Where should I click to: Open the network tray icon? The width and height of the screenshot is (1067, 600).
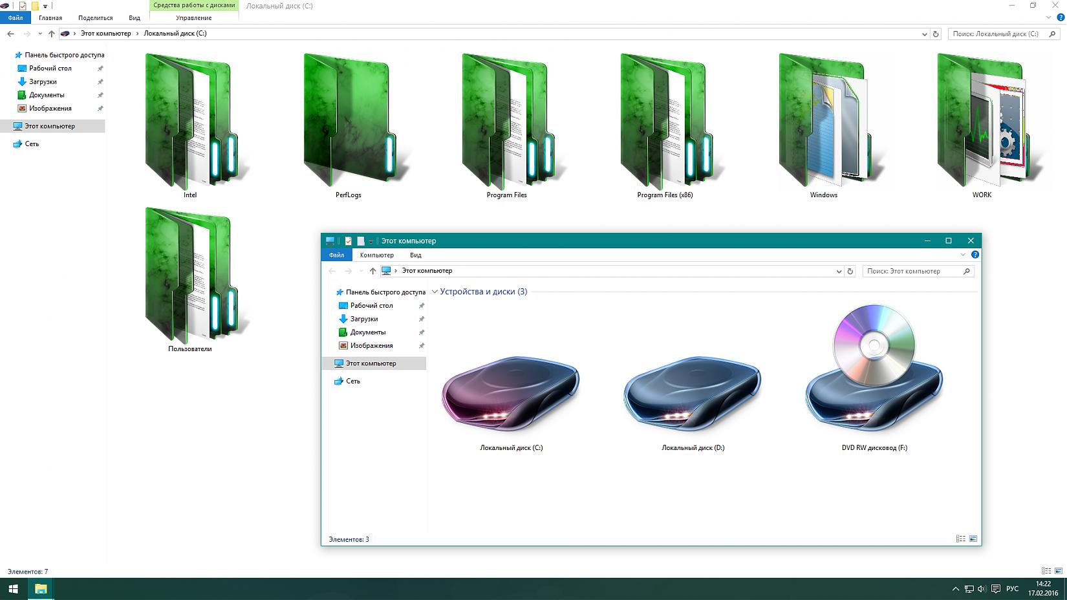tap(969, 589)
